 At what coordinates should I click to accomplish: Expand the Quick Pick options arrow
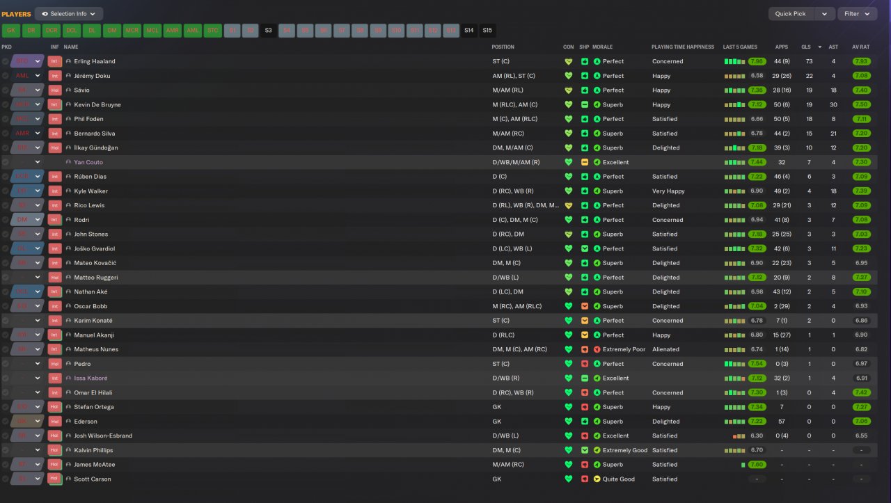[825, 14]
